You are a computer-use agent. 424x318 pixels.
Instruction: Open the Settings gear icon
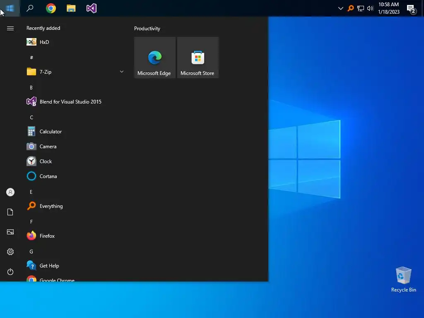tap(10, 252)
